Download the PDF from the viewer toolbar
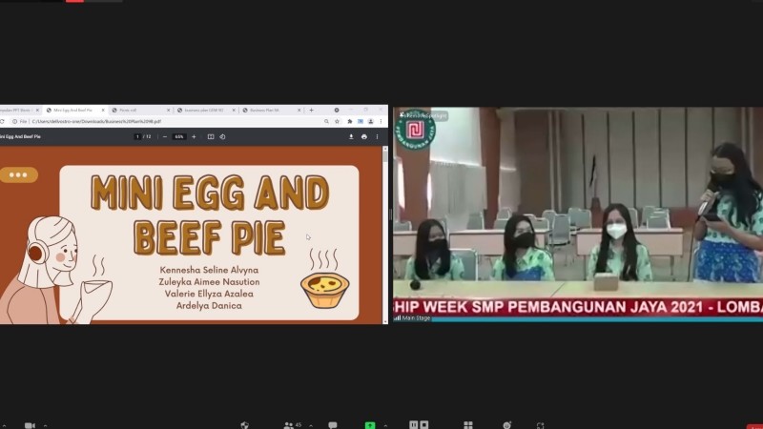Screen dimensions: 763x429 coord(351,136)
